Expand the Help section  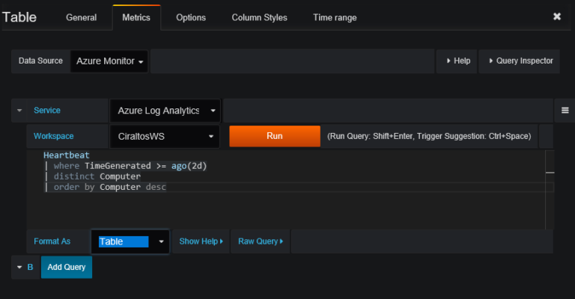click(457, 61)
